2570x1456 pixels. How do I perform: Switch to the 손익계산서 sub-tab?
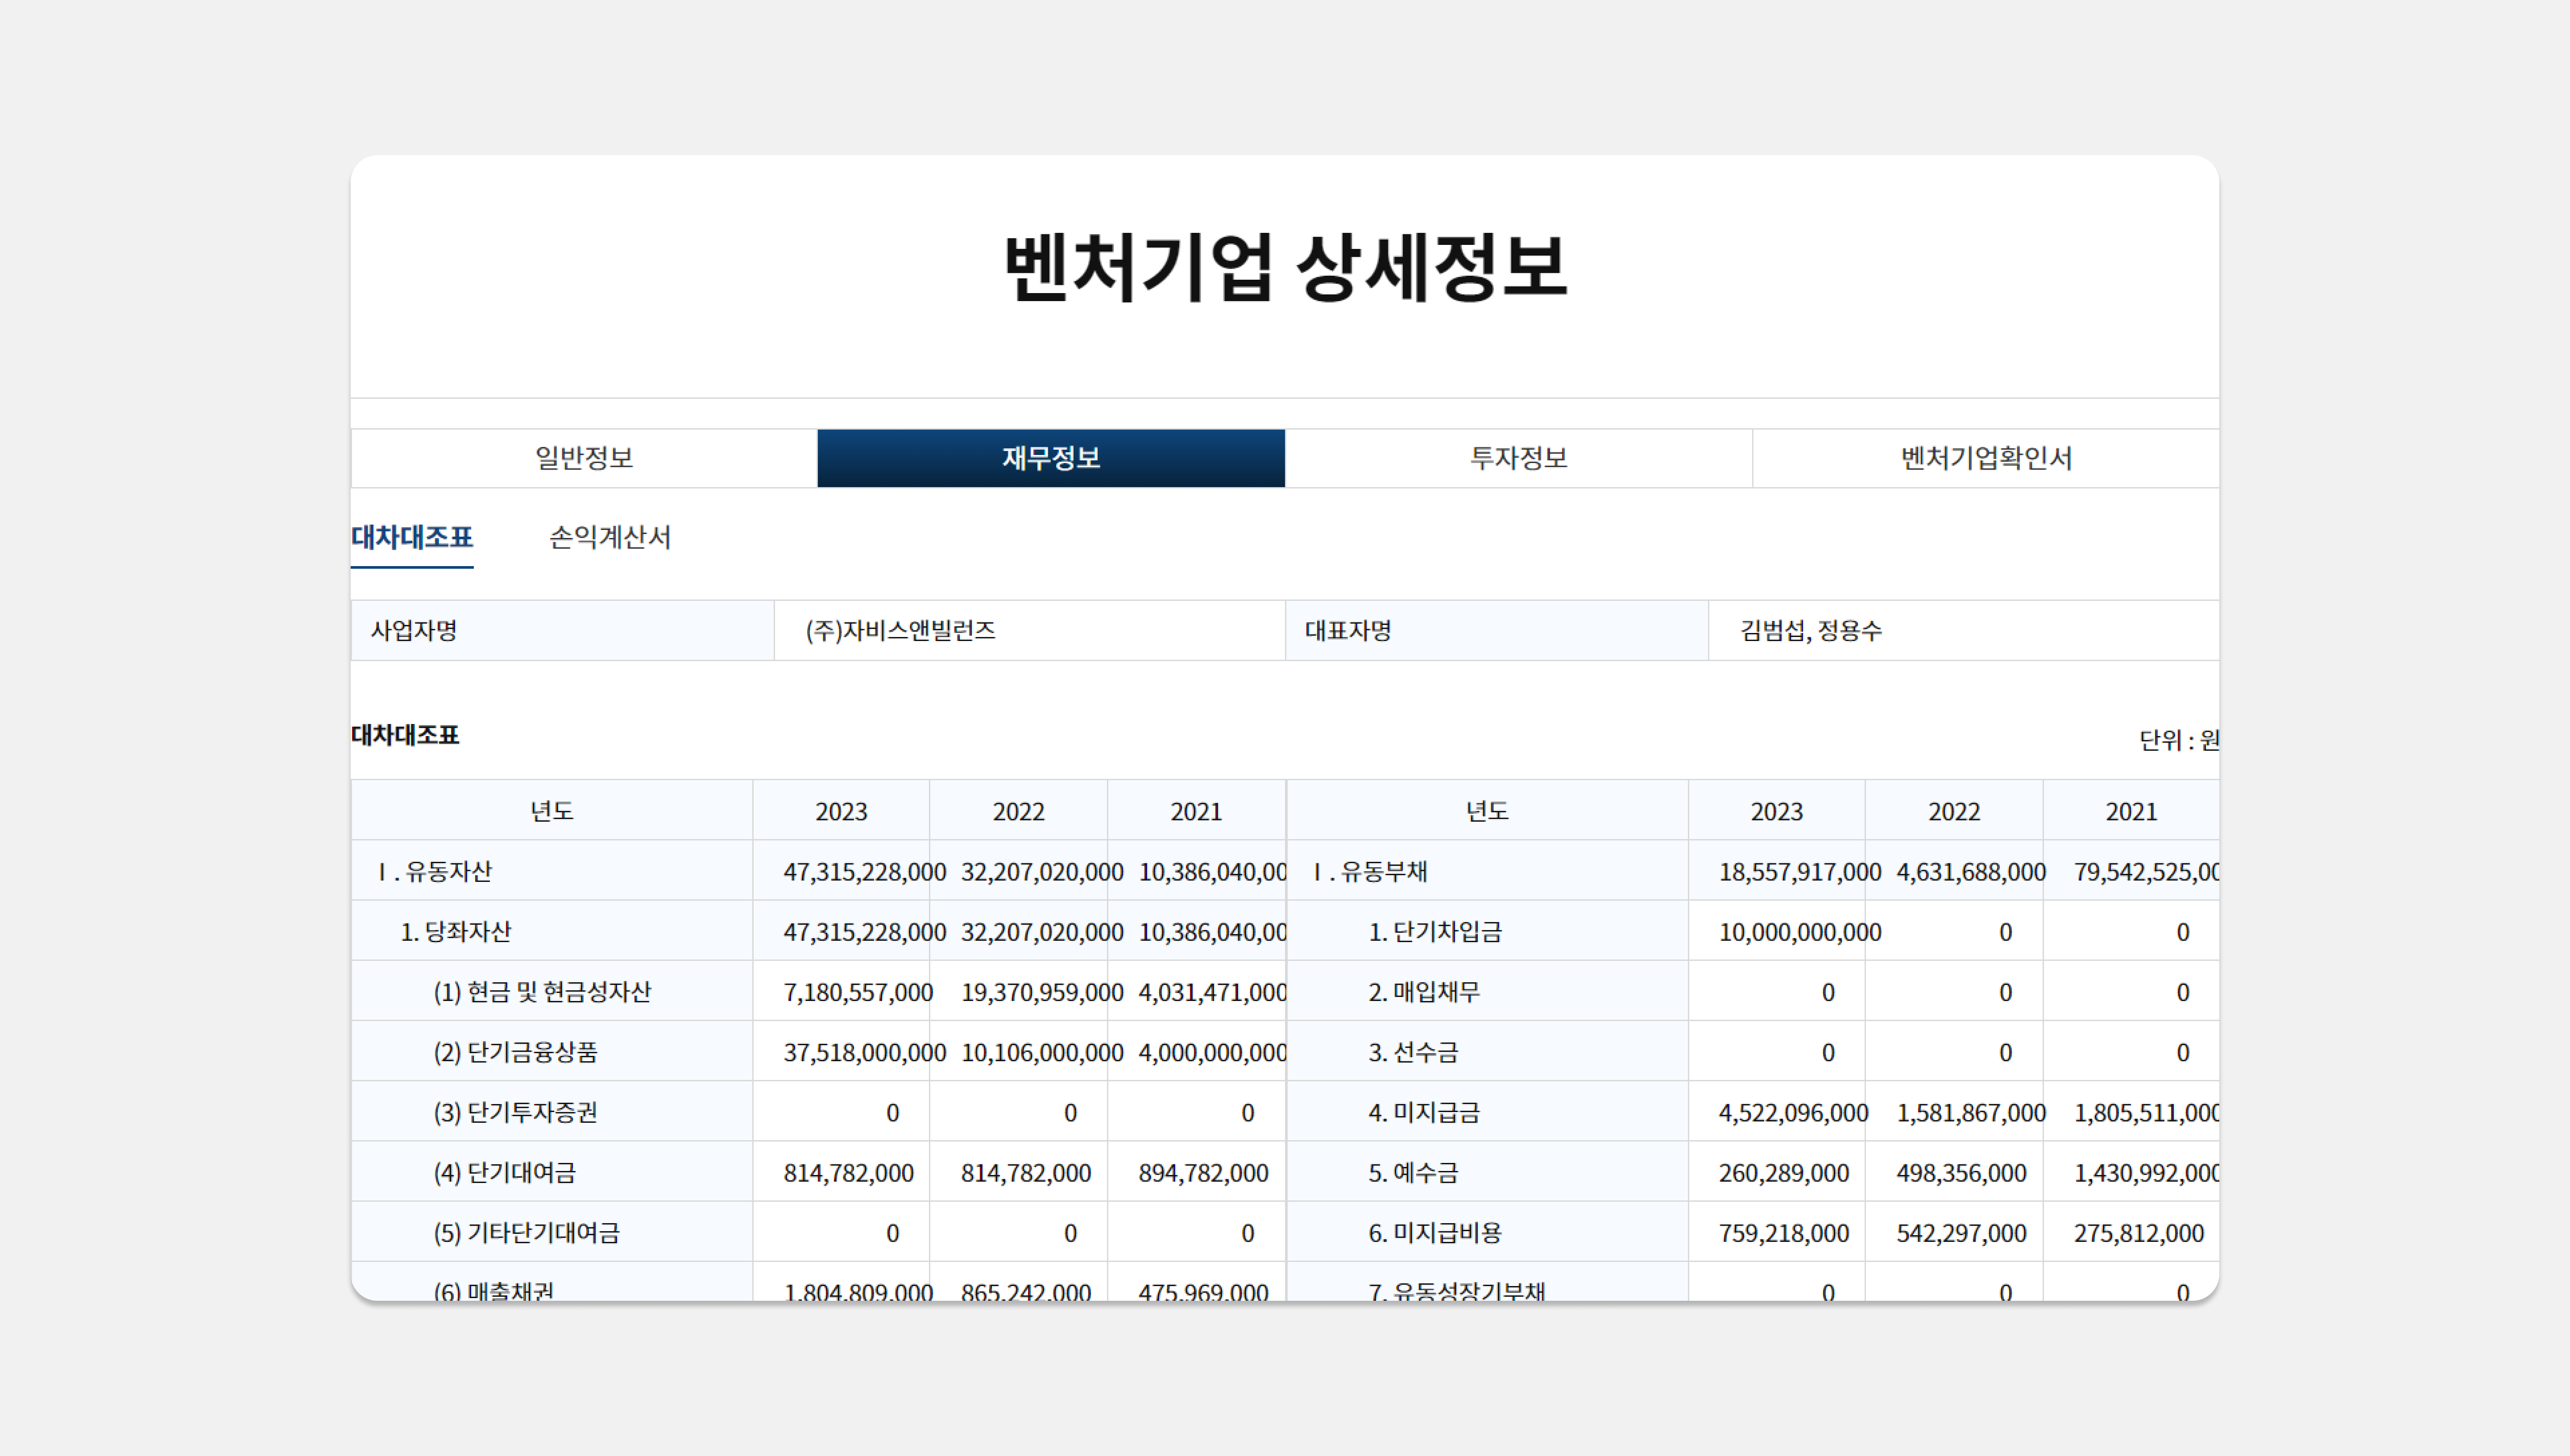610,538
